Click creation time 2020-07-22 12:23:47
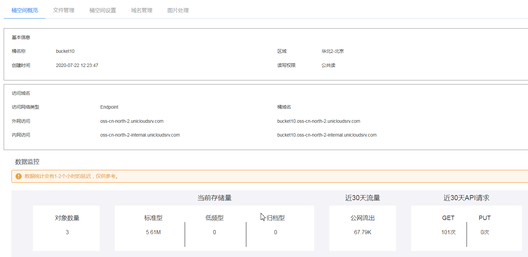The width and height of the screenshot is (528, 257). click(77, 65)
